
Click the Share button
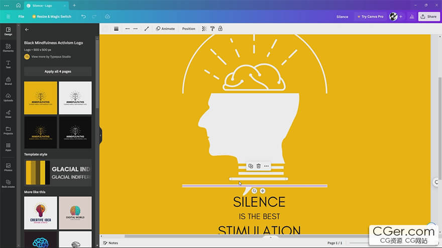429,17
